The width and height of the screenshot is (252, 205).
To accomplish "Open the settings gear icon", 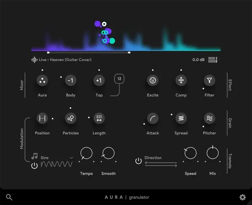I will pyautogui.click(x=242, y=197).
